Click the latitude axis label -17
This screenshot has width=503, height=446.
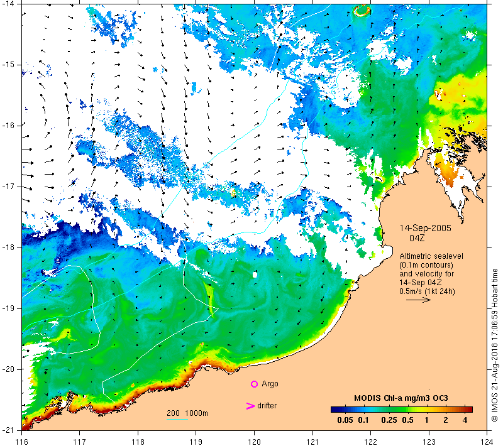click(x=8, y=187)
